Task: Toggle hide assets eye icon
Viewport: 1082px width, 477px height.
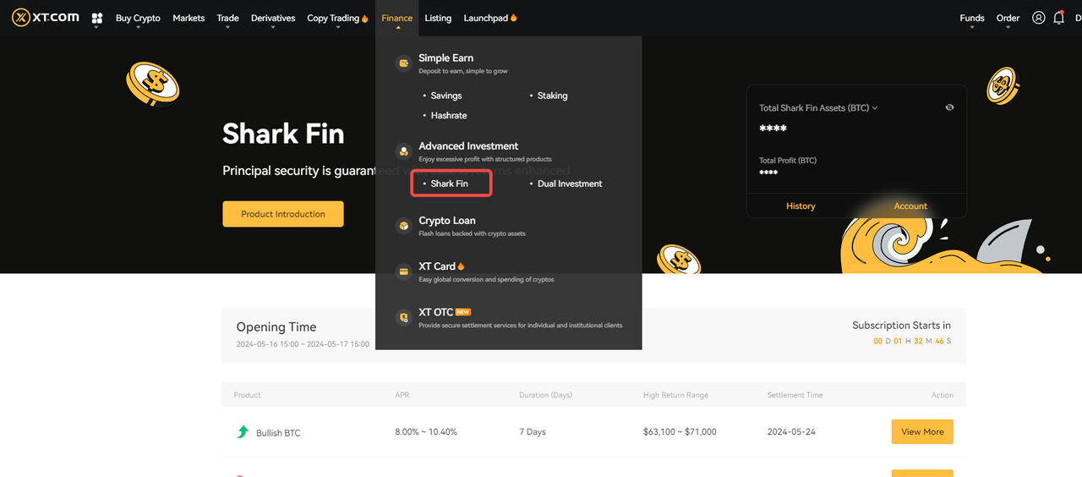Action: pyautogui.click(x=949, y=107)
